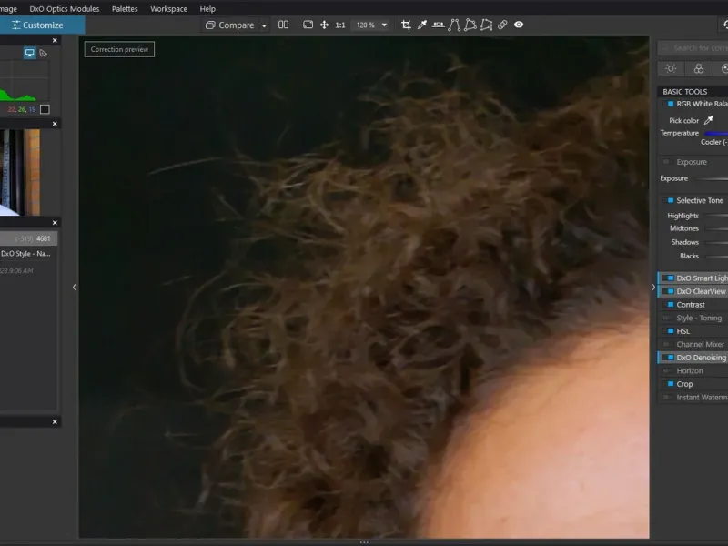Fit image to screen
This screenshot has width=728, height=546.
point(308,25)
